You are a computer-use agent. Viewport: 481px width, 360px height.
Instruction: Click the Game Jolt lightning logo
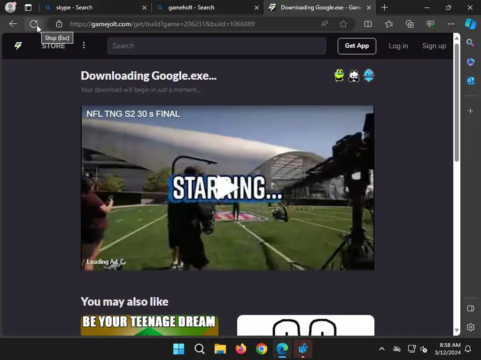[x=18, y=46]
